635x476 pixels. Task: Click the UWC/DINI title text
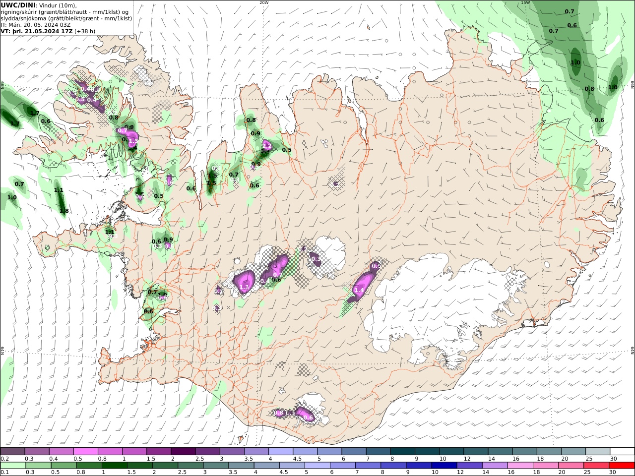pyautogui.click(x=18, y=5)
